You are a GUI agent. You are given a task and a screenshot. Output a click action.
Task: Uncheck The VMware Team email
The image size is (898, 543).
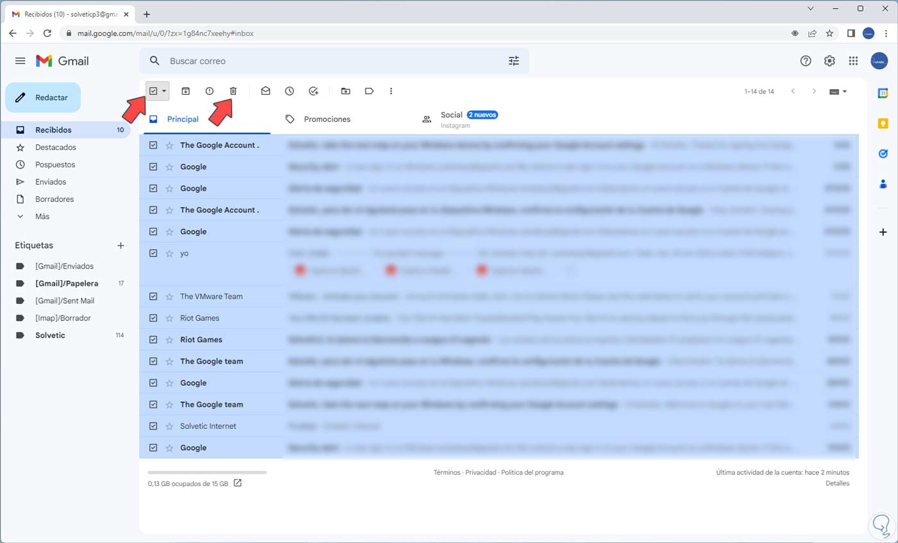coord(153,296)
